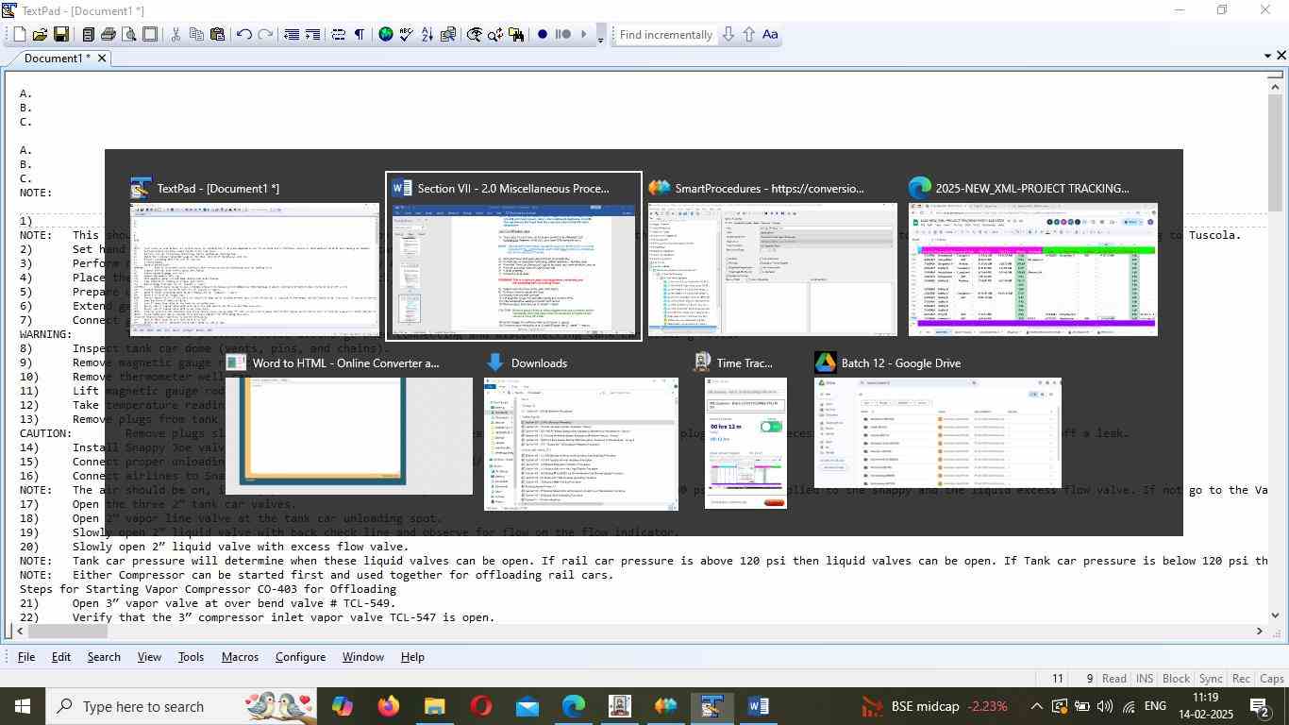Open the File menu

point(26,657)
